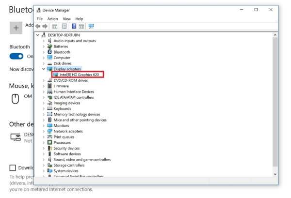Open the View menu
Viewport: 291px width, 198px height.
[66, 19]
